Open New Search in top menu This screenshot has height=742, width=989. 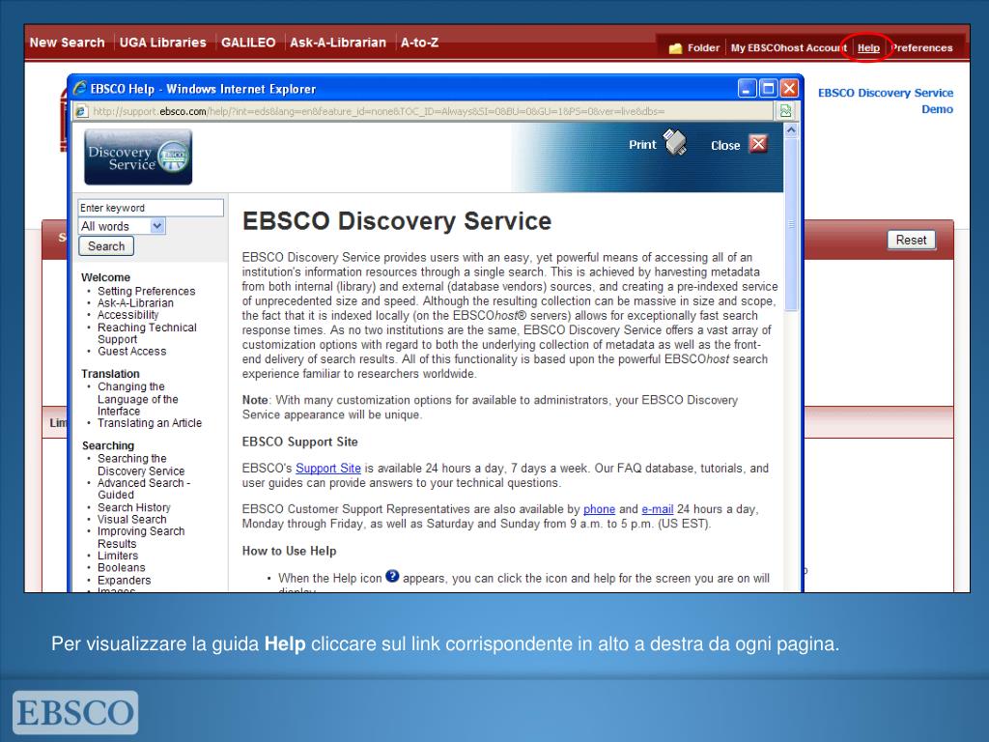tap(67, 43)
